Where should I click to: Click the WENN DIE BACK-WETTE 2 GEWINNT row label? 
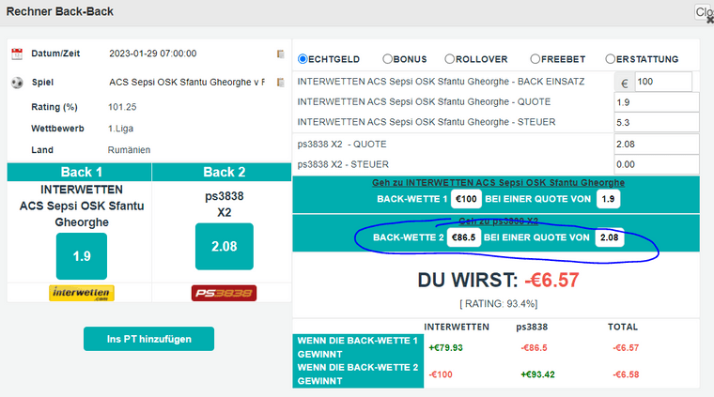pos(358,374)
